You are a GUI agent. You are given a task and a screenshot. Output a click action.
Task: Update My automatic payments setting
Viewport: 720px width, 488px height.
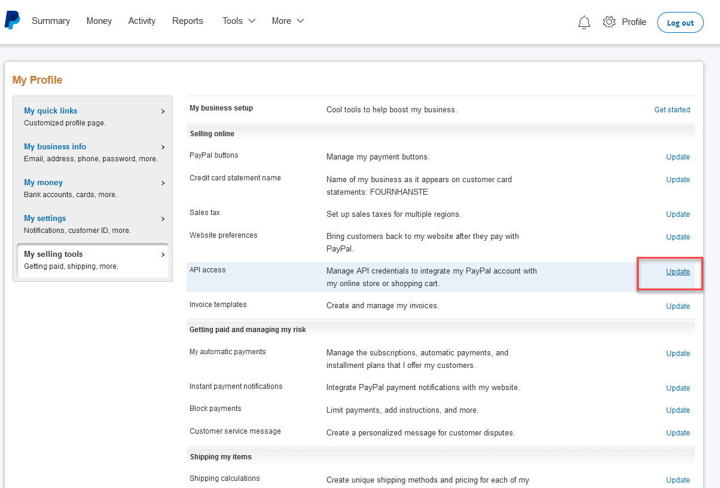coord(678,354)
